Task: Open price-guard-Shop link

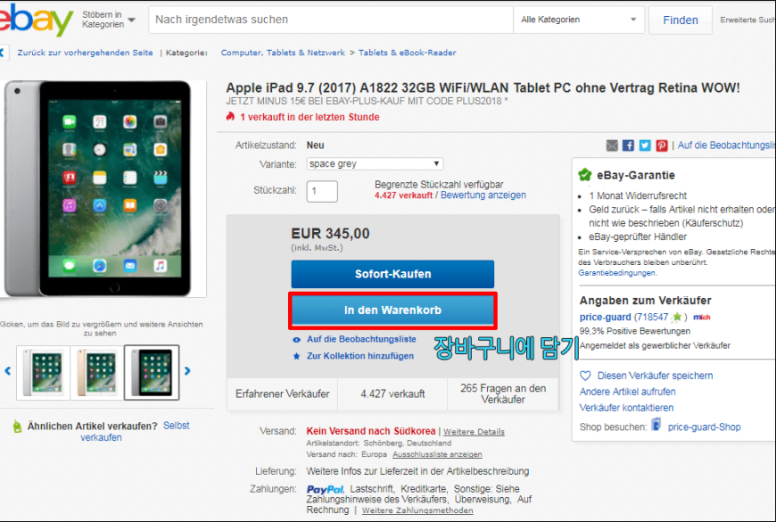Action: click(x=705, y=427)
